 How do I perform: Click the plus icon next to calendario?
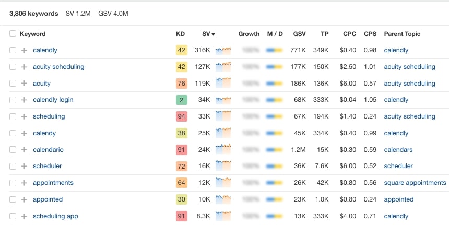click(24, 150)
